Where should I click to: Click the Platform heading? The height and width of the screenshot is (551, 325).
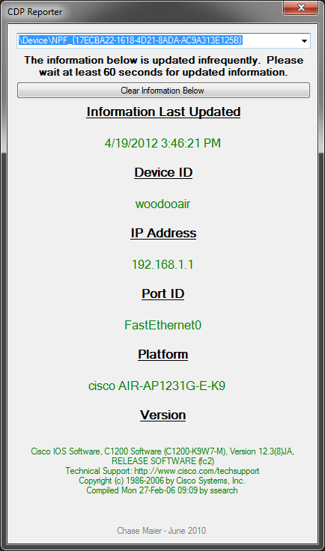163,354
